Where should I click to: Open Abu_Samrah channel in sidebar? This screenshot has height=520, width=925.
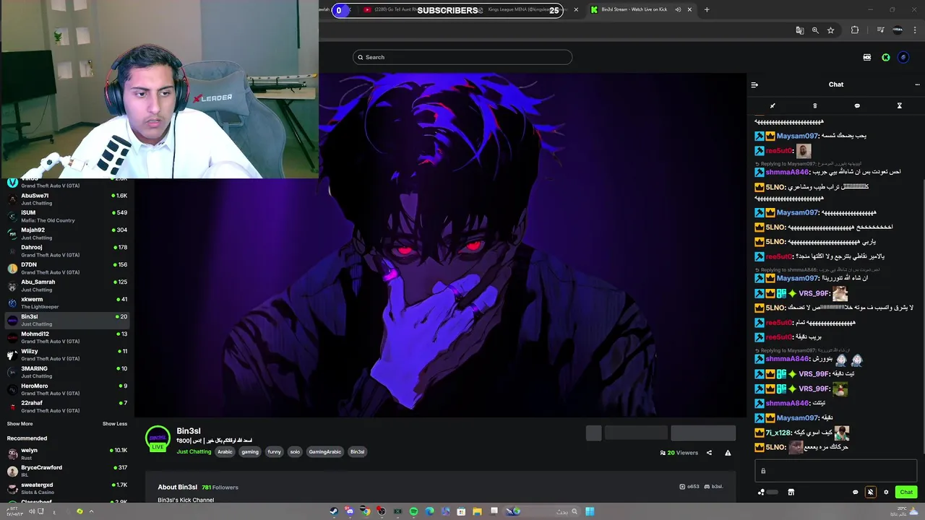pyautogui.click(x=66, y=285)
